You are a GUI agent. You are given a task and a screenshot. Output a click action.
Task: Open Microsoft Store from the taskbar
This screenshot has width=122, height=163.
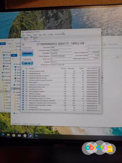point(14,135)
